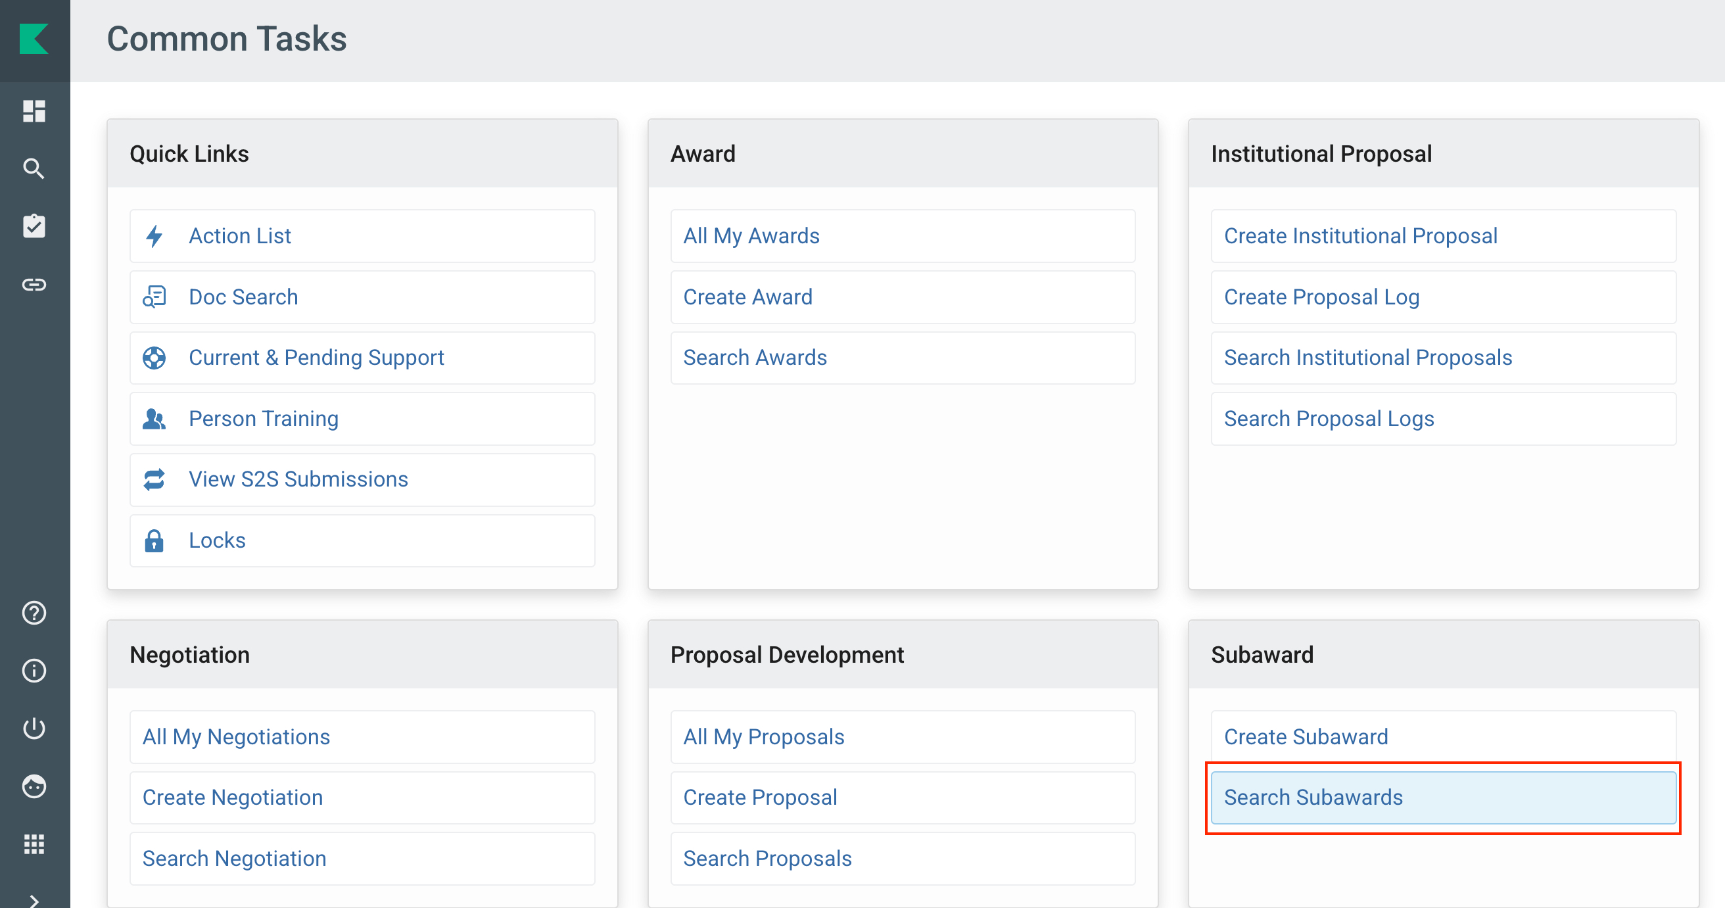Select Search Institutional Proposals

point(1368,358)
